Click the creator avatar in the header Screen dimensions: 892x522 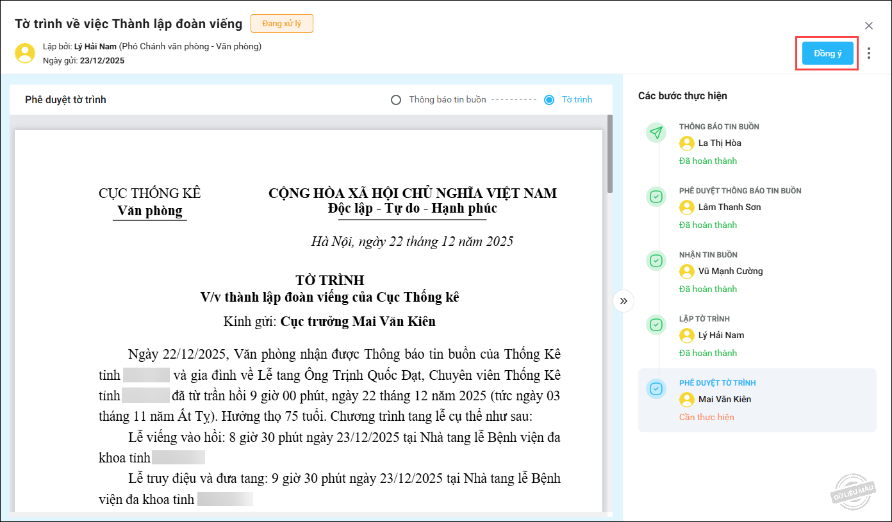pyautogui.click(x=25, y=53)
